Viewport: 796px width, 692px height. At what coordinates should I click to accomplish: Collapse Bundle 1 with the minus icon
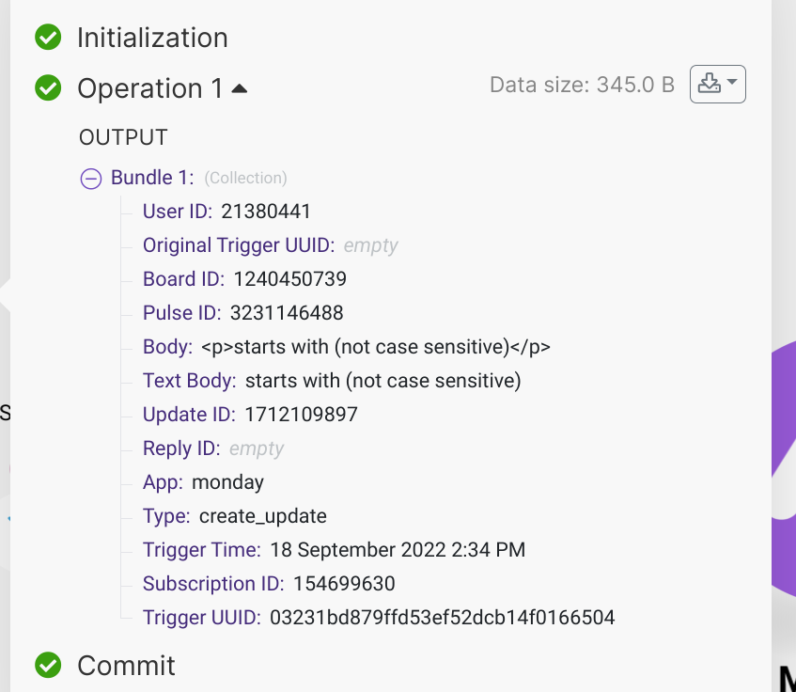91,179
